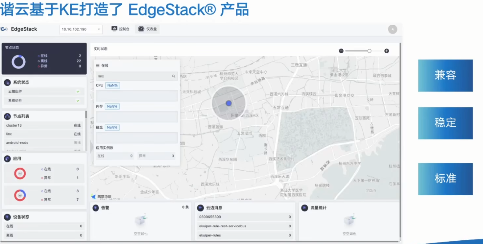Select 在线 row in 设备状态
Image resolution: width=483 pixels, height=244 pixels.
[x=44, y=226]
